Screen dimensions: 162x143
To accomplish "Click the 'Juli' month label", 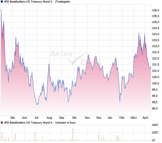I will click(x=37, y=118).
